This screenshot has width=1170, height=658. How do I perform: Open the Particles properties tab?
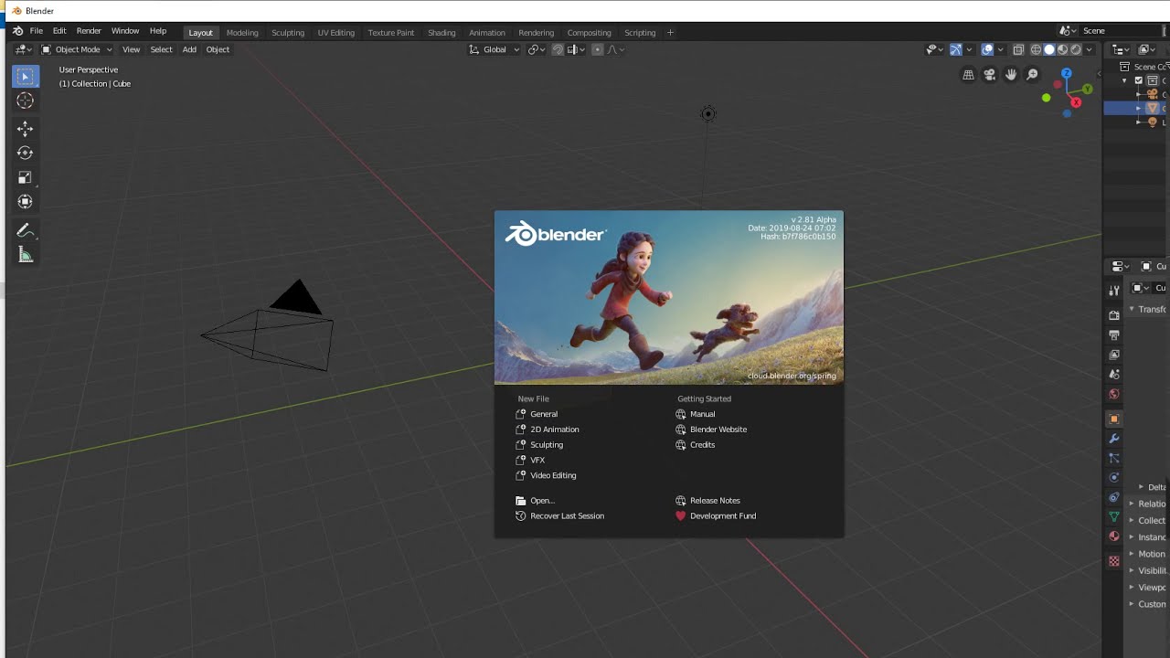click(x=1114, y=458)
